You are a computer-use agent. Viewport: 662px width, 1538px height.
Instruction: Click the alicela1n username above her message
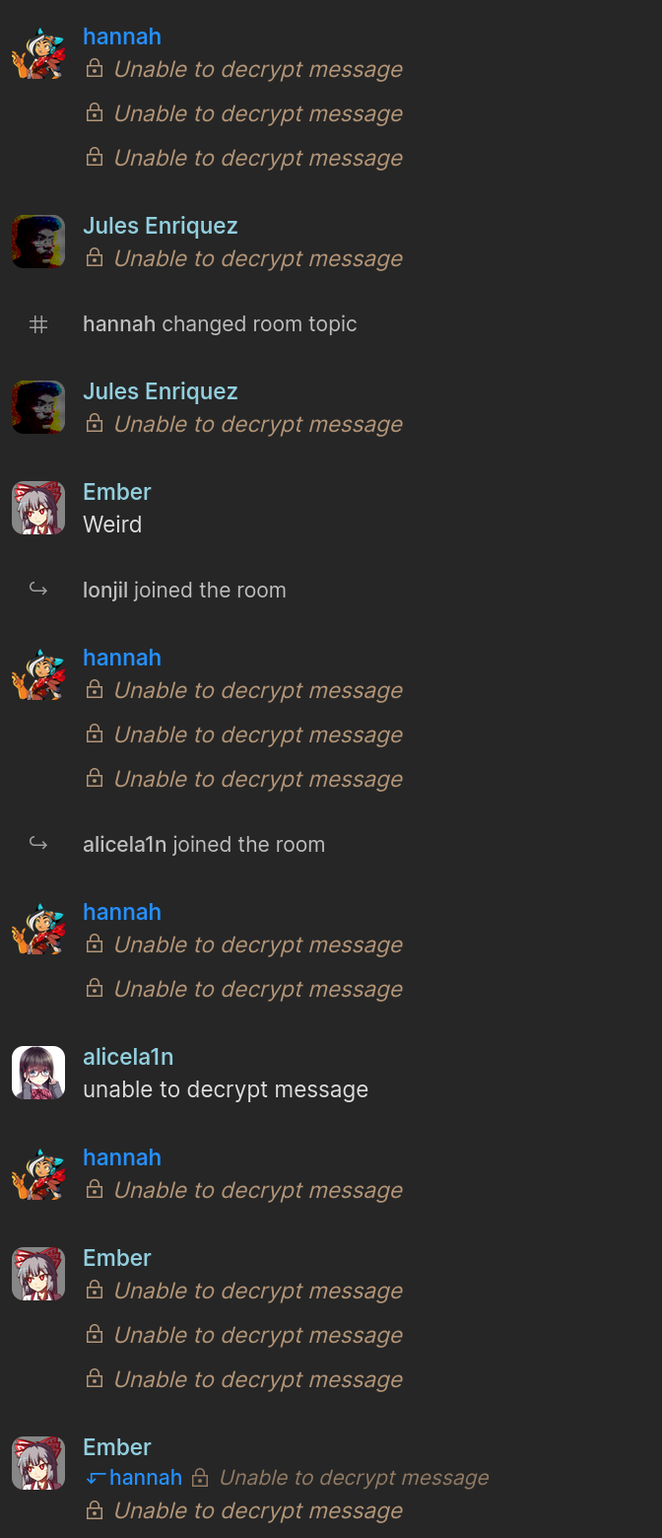click(128, 1057)
